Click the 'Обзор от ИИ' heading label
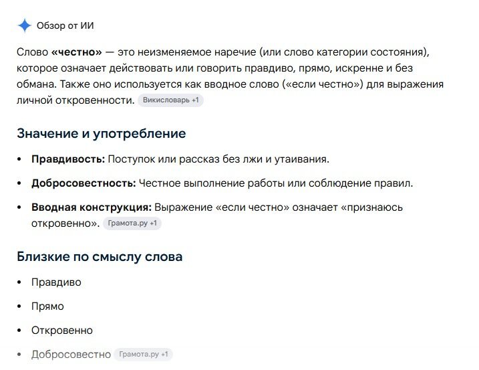The width and height of the screenshot is (479, 370). [x=65, y=25]
